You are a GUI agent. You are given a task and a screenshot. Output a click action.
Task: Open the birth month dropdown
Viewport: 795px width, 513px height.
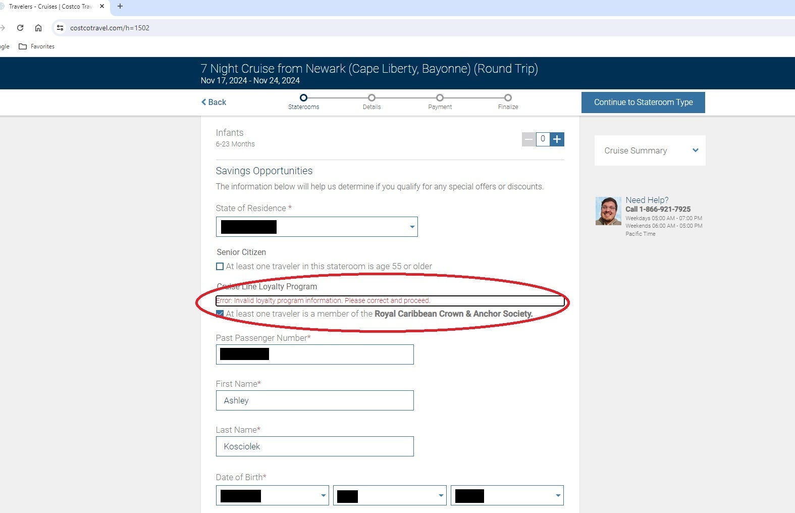click(273, 495)
